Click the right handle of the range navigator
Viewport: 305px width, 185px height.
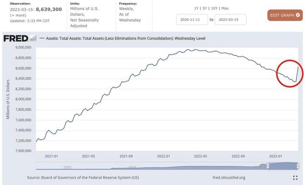298,166
